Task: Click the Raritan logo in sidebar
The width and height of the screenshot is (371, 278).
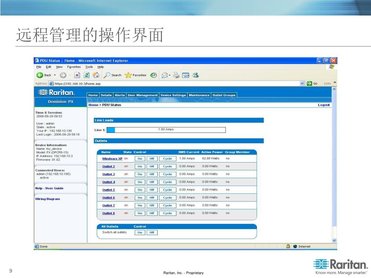Action: [56, 92]
